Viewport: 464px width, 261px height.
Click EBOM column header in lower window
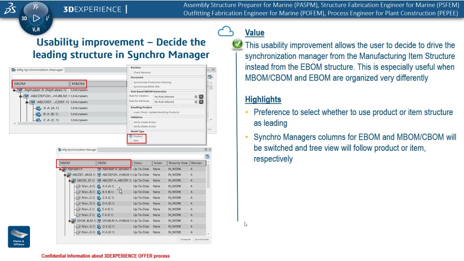point(114,163)
